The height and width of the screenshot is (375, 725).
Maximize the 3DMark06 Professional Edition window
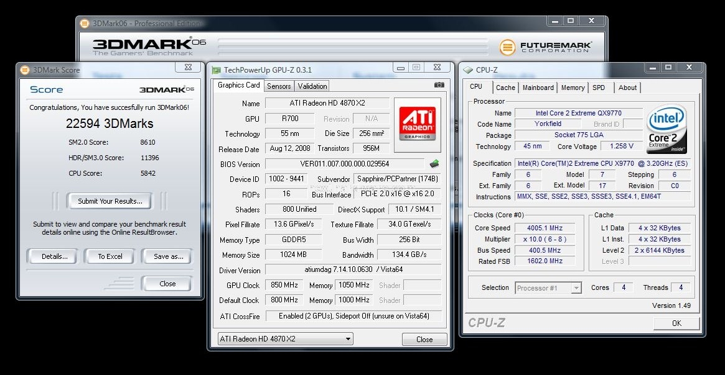[x=571, y=20]
